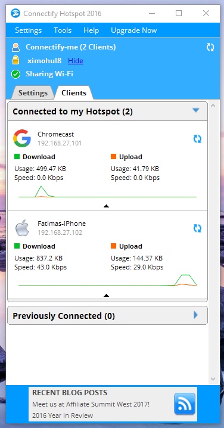The image size is (224, 428).
Task: Click the refresh icon beside Connectify-me
Action: tap(210, 47)
